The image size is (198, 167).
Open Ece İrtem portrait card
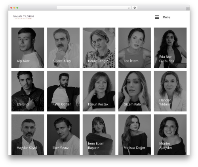[135, 48]
